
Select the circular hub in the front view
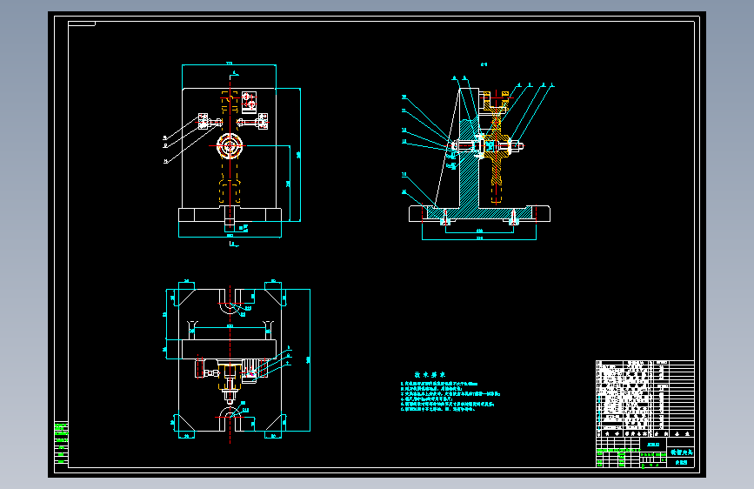(x=230, y=146)
